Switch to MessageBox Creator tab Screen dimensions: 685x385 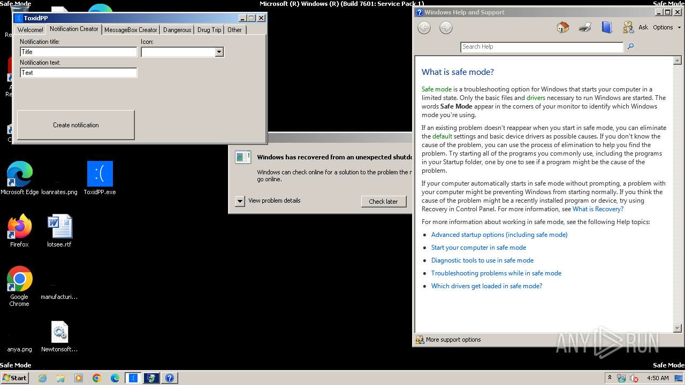coord(131,30)
